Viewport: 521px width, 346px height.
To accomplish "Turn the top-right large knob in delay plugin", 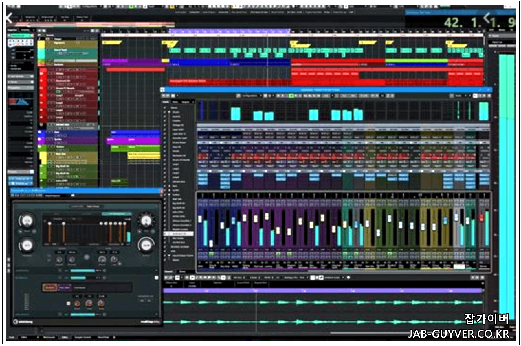I will tap(146, 221).
